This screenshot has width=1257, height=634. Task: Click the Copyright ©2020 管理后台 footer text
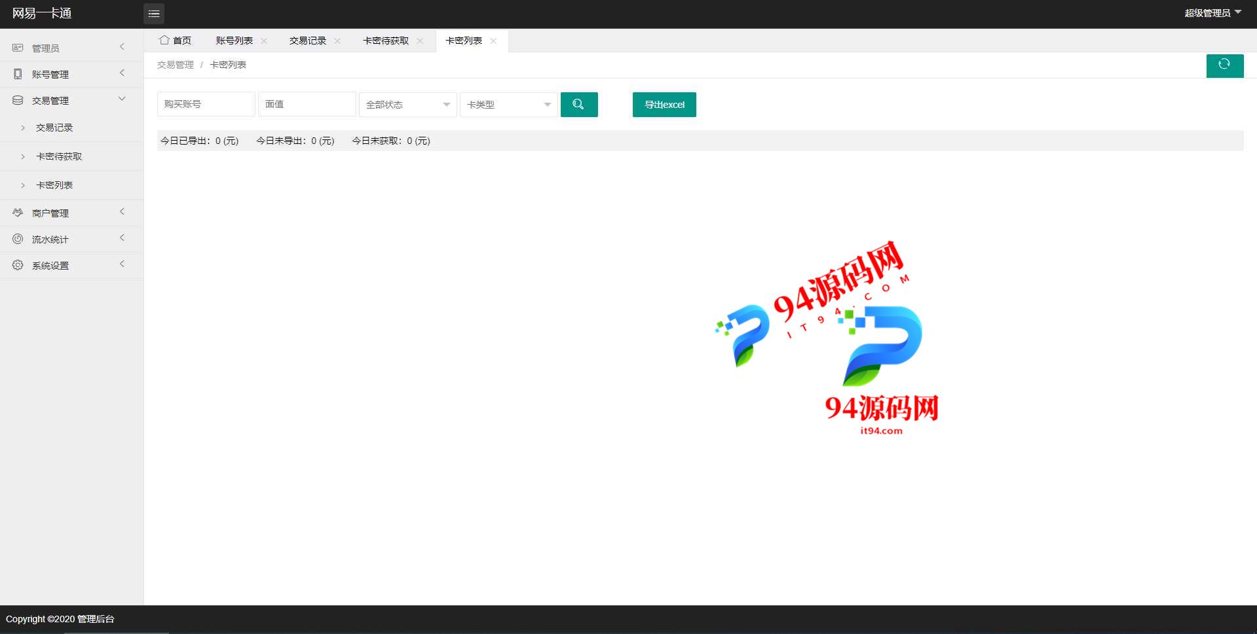pyautogui.click(x=60, y=619)
